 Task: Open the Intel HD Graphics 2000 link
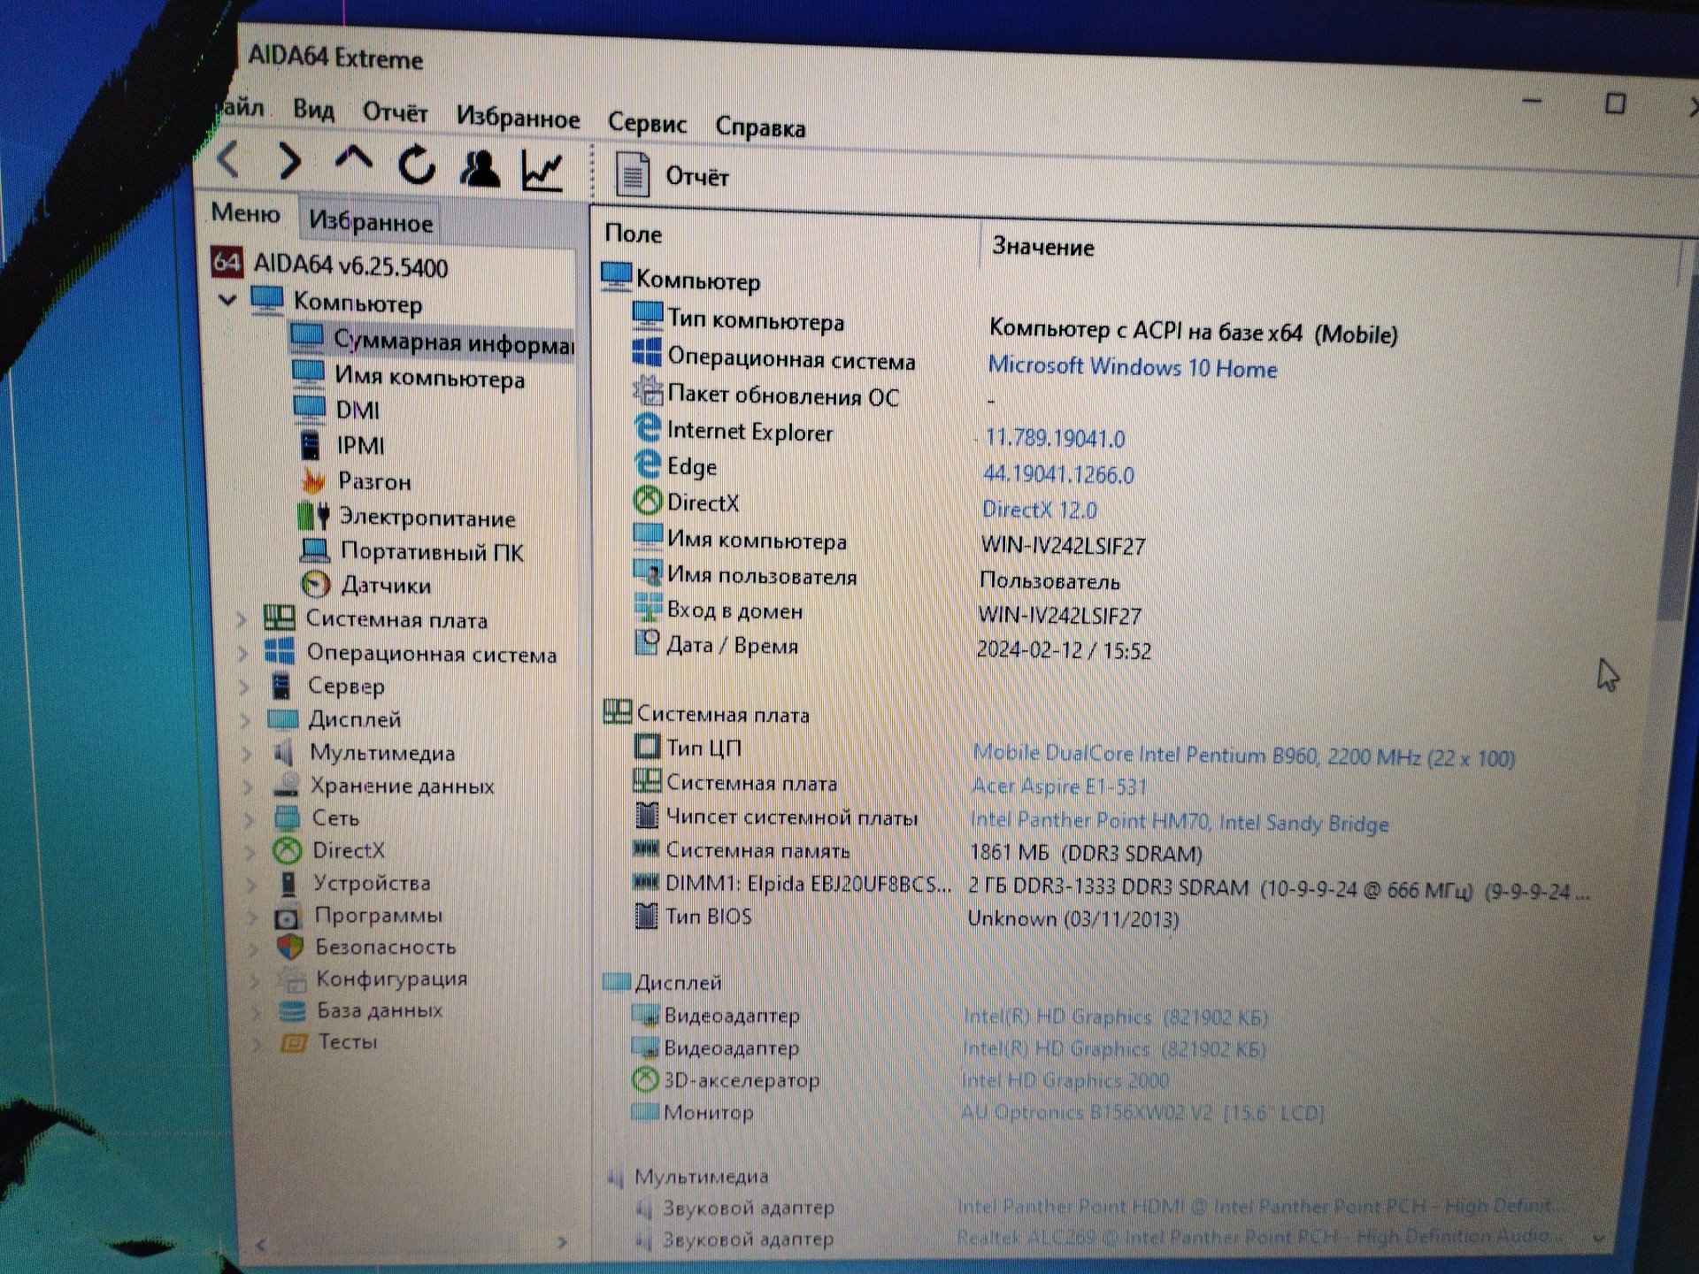[x=1065, y=1080]
